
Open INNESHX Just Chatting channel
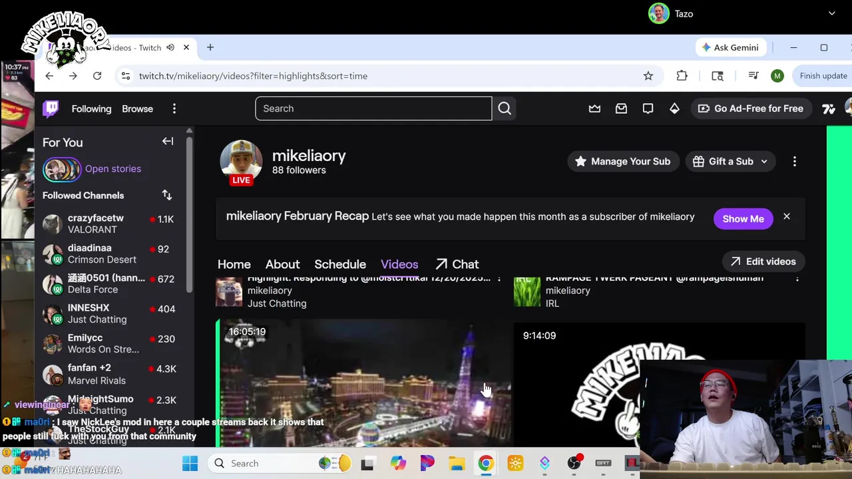point(110,313)
